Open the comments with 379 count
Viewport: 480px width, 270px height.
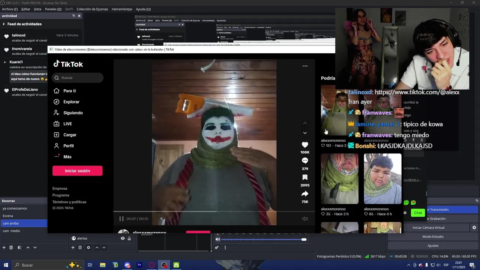pos(305,160)
